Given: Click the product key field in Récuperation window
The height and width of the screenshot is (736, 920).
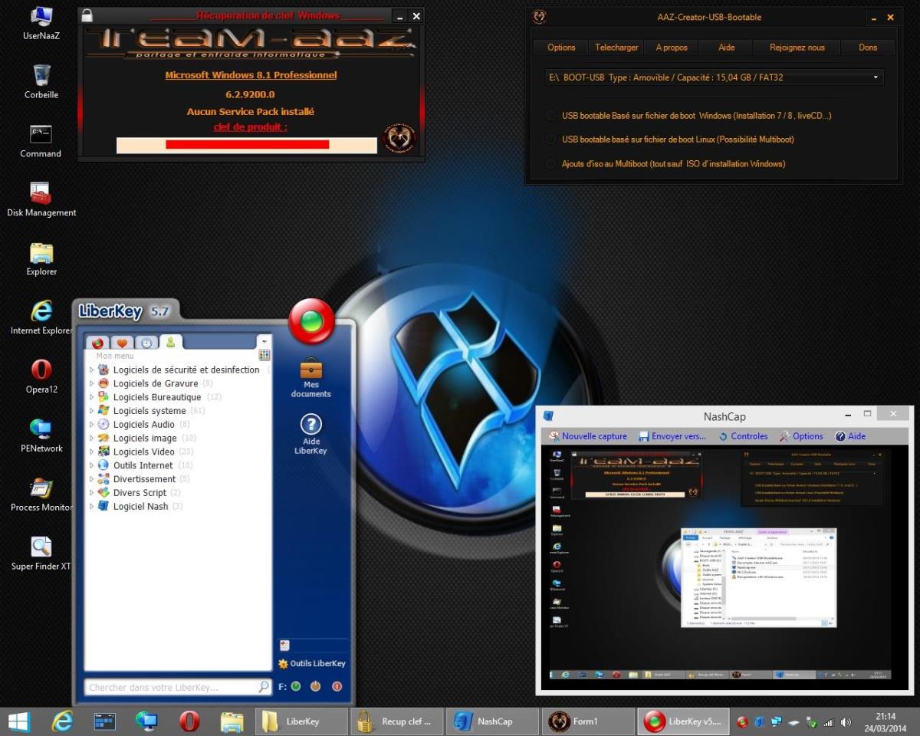Looking at the screenshot, I should click(247, 145).
